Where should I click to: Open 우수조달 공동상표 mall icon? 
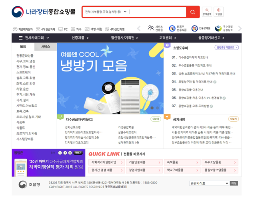tap(224, 28)
